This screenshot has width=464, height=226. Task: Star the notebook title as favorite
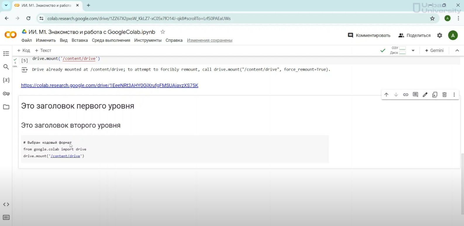[x=163, y=32]
